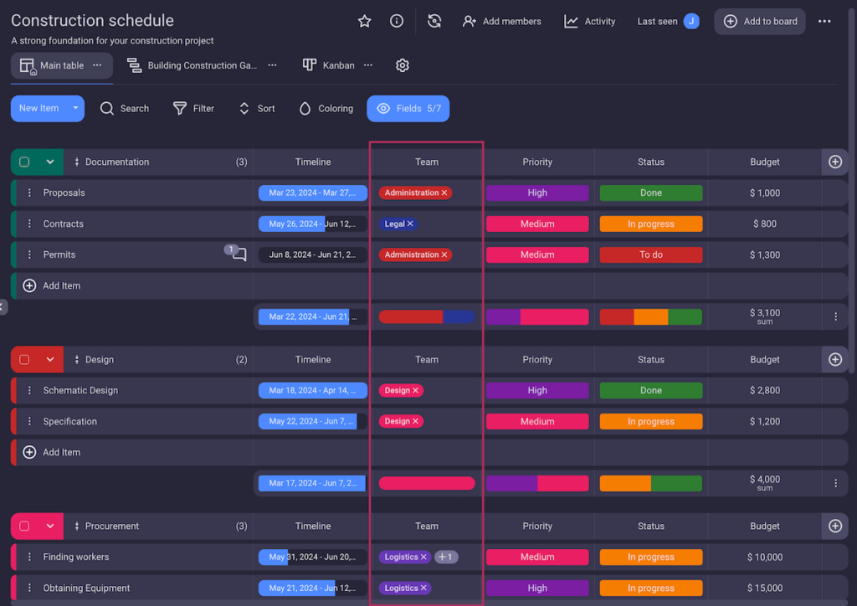Open the Main table tab options menu

click(97, 64)
